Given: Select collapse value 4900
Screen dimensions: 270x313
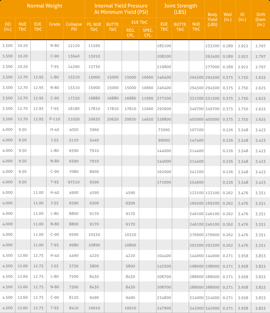Looking at the screenshot, I should pos(74,193).
